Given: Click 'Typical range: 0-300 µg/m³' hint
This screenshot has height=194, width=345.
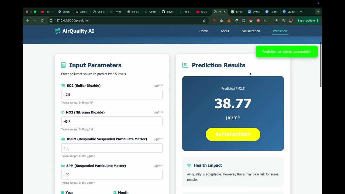Looking at the screenshot, I should 78,156.
